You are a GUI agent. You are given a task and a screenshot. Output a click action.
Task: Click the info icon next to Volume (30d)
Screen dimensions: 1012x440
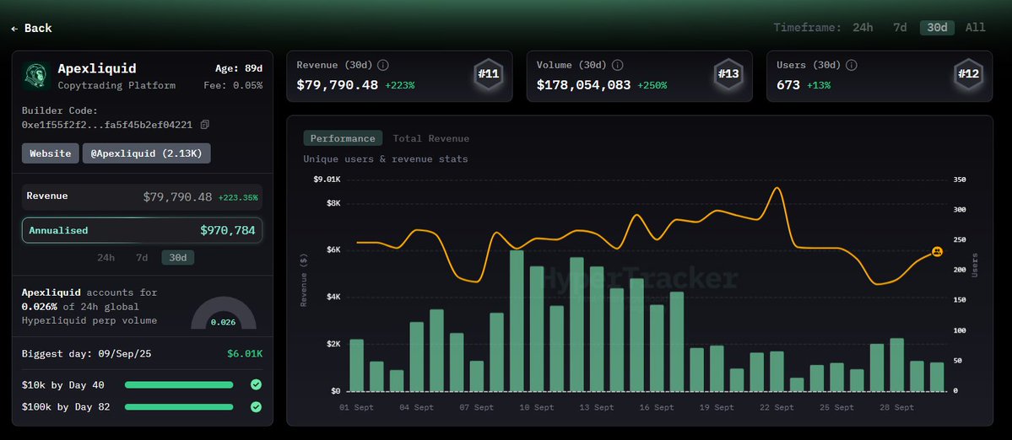[x=617, y=65]
